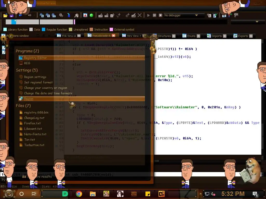Click the 'code' convert-to-code icon
Viewport: 266px width, 199px height.
click(101, 16)
